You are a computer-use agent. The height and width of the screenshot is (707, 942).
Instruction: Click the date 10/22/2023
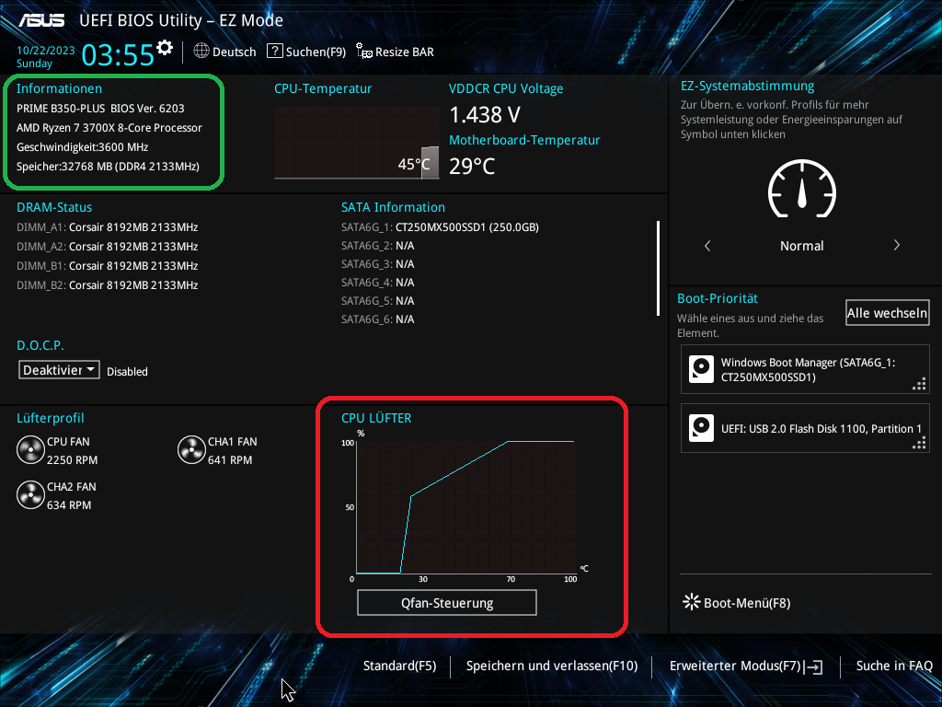point(46,51)
